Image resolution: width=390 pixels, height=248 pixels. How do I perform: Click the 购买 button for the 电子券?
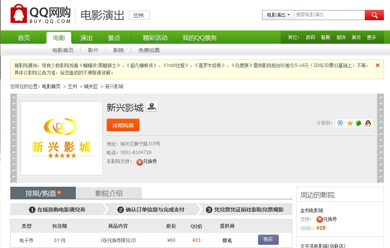(x=268, y=240)
